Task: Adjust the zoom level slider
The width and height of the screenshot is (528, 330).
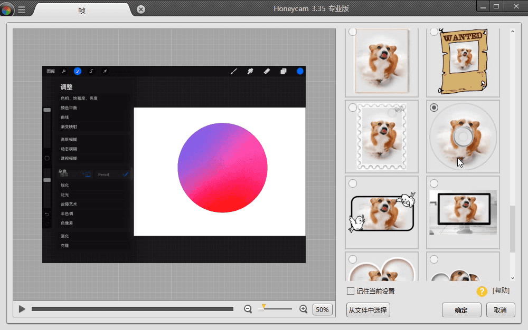Action: pos(263,307)
